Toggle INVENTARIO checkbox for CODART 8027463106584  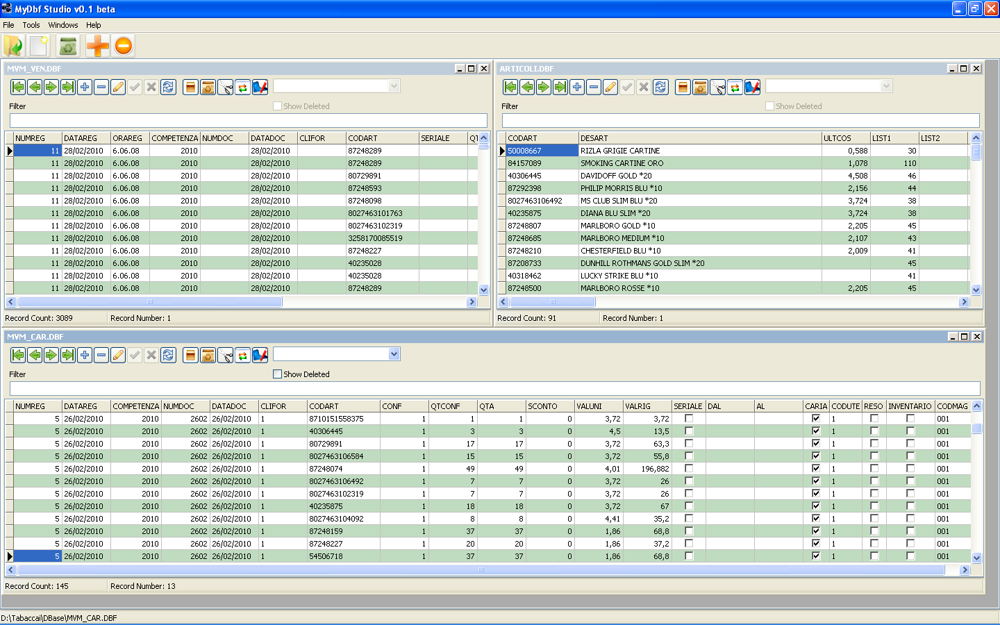[x=910, y=456]
